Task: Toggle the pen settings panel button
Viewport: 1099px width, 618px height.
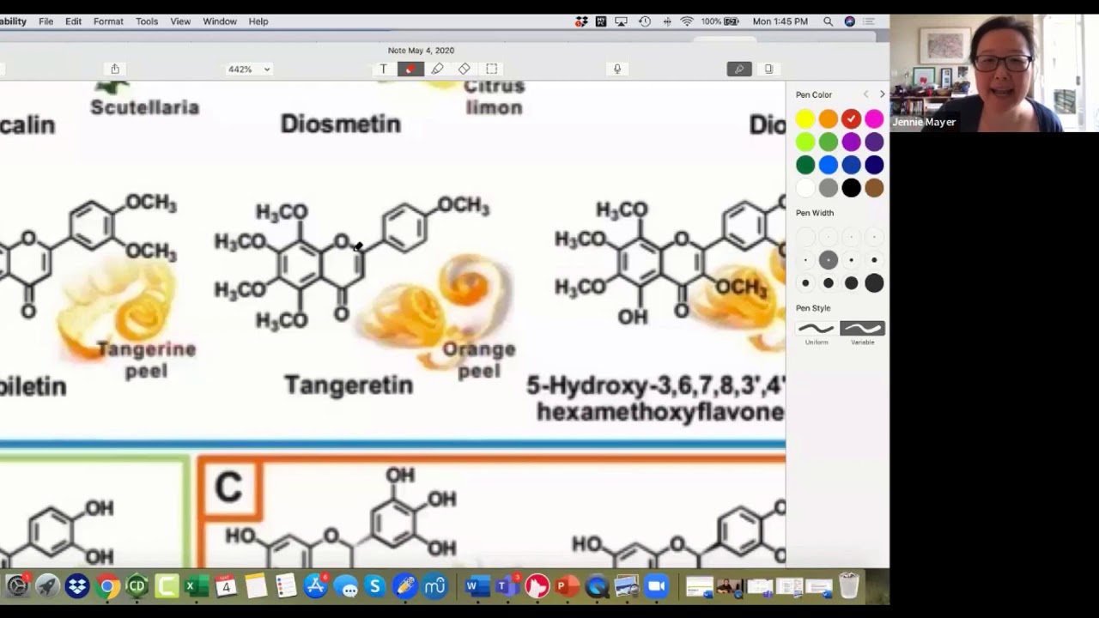Action: (x=739, y=69)
